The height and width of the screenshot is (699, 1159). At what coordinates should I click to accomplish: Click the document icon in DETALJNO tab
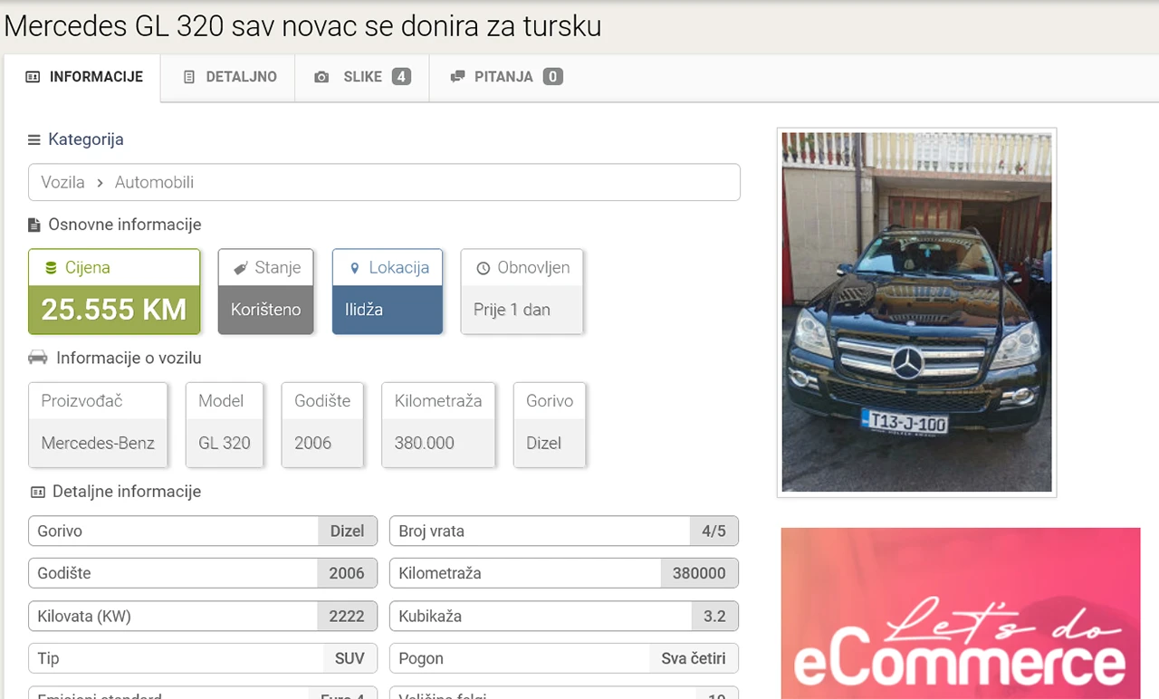[189, 77]
